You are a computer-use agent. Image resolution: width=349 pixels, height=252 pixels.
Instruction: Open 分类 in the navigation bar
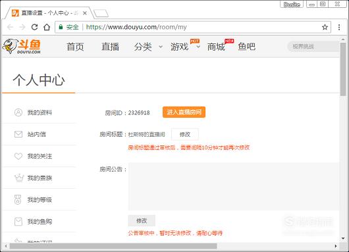[x=143, y=47]
